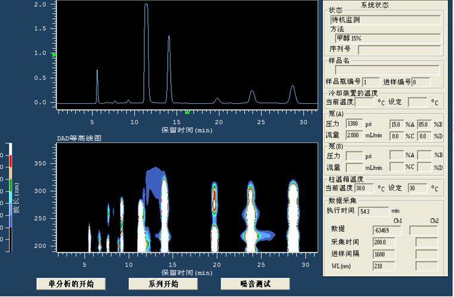
Task: Click Pump B empty %A field
Action: pyautogui.click(x=396, y=155)
